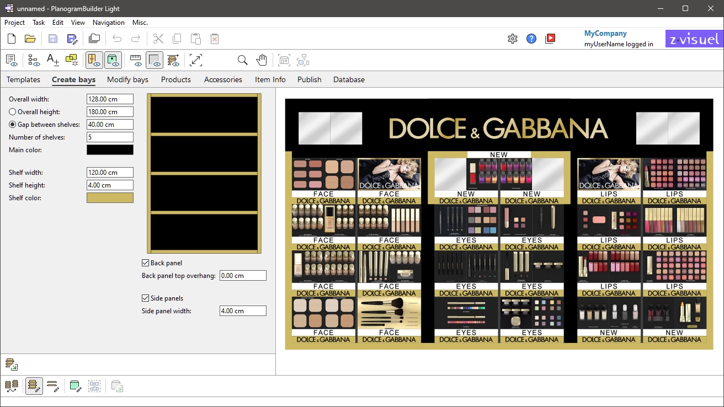Switch to the Products tab

tap(176, 79)
